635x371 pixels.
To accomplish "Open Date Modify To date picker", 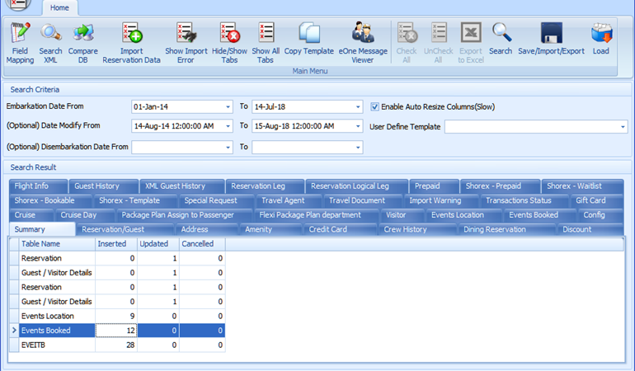I will 358,126.
